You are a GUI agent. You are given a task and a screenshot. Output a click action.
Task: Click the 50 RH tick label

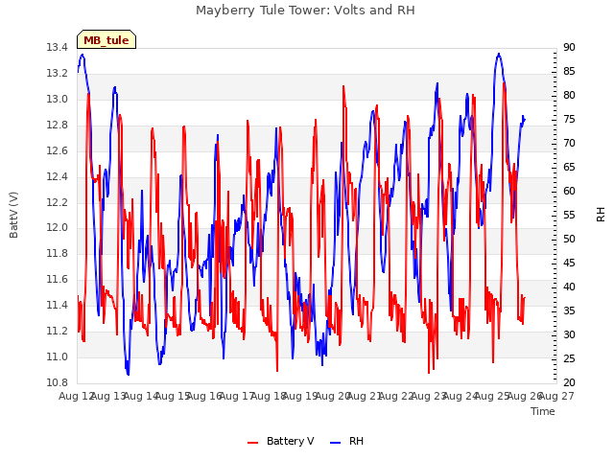tap(569, 239)
